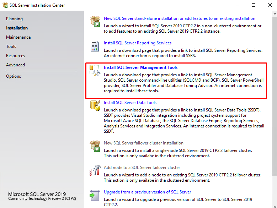Screen dimensions: 277x208
Task: Click New SQL Server failover cluster installation
Action: click(x=143, y=143)
